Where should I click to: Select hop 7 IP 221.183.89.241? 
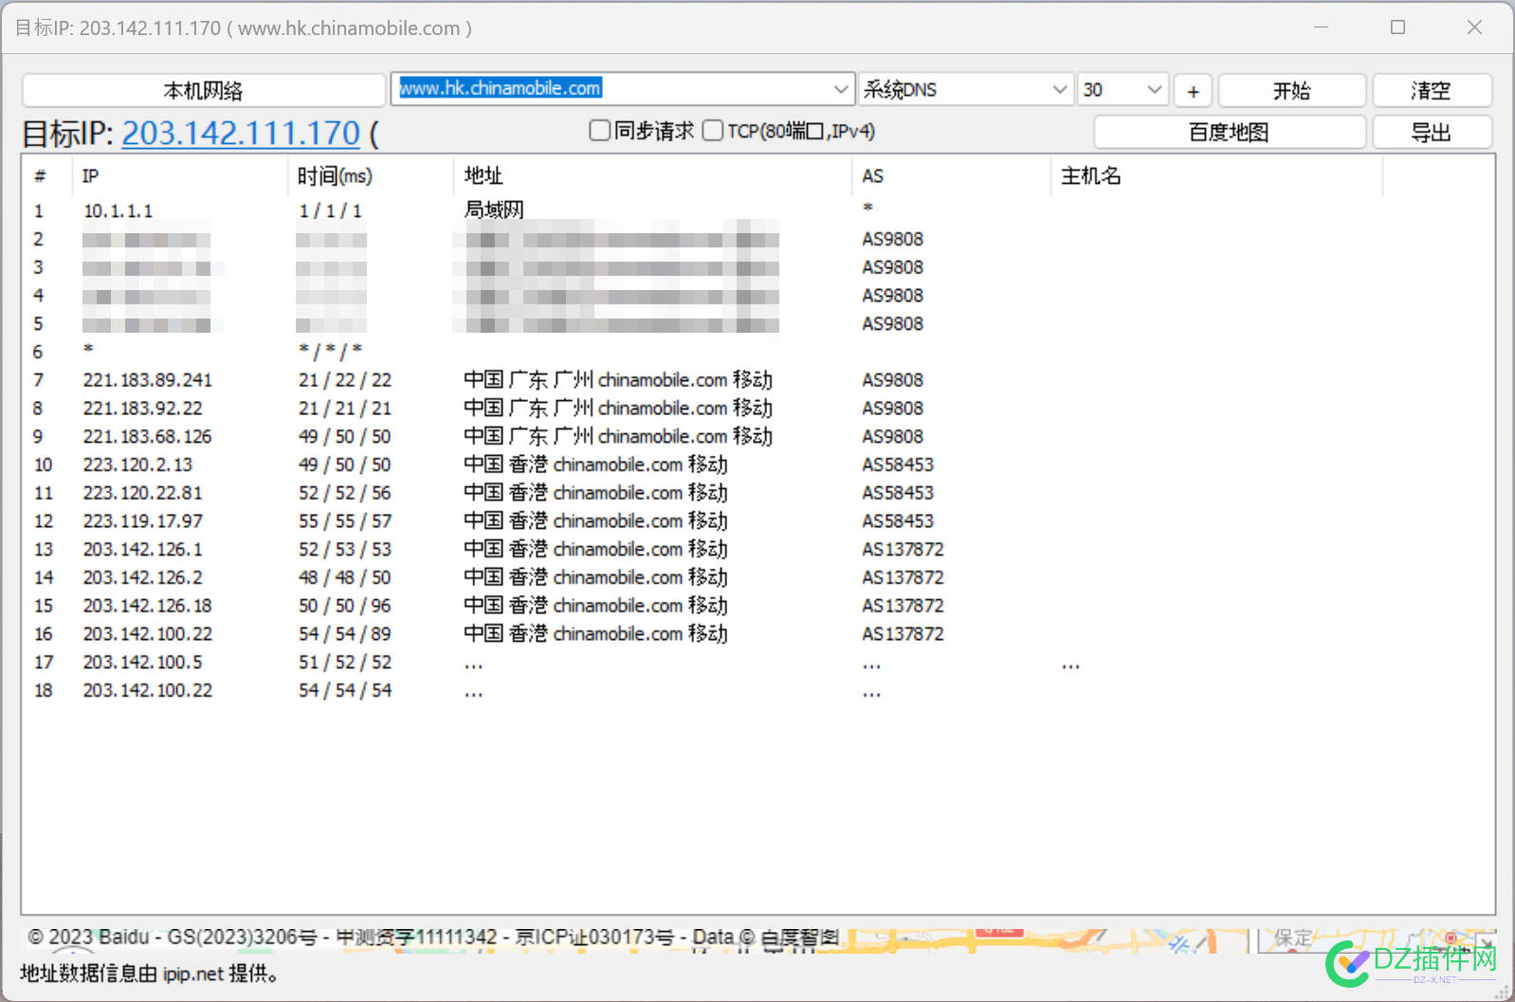(148, 380)
